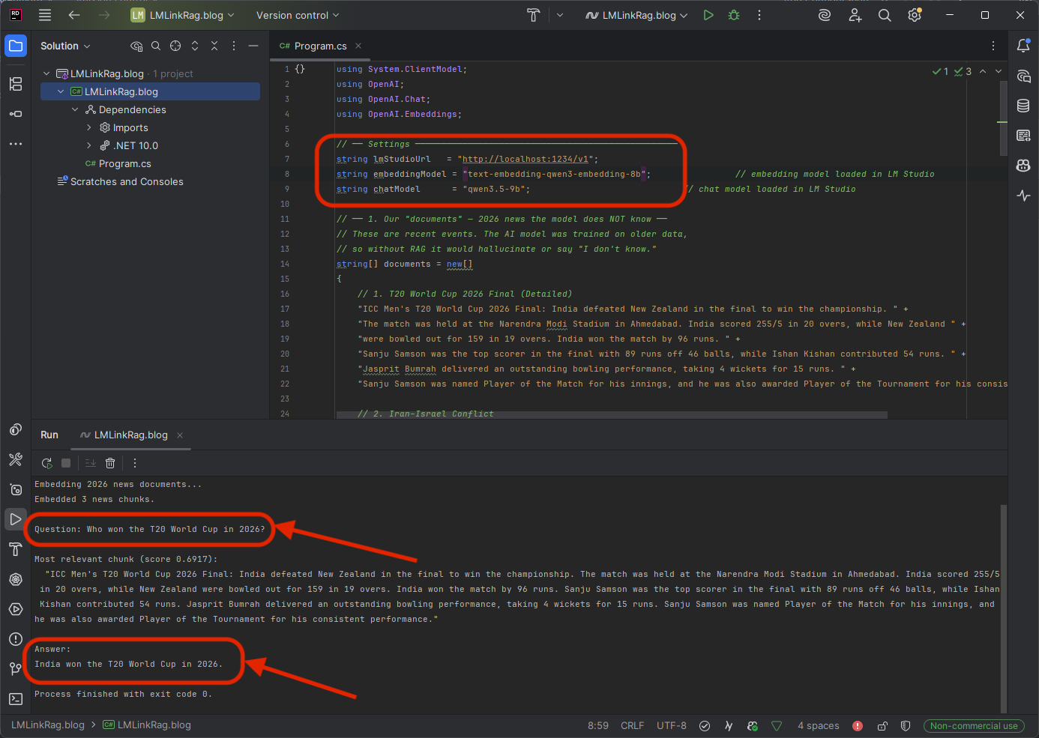This screenshot has height=738, width=1039.
Task: Toggle the Explorer tool window folder icon
Action: (x=15, y=46)
